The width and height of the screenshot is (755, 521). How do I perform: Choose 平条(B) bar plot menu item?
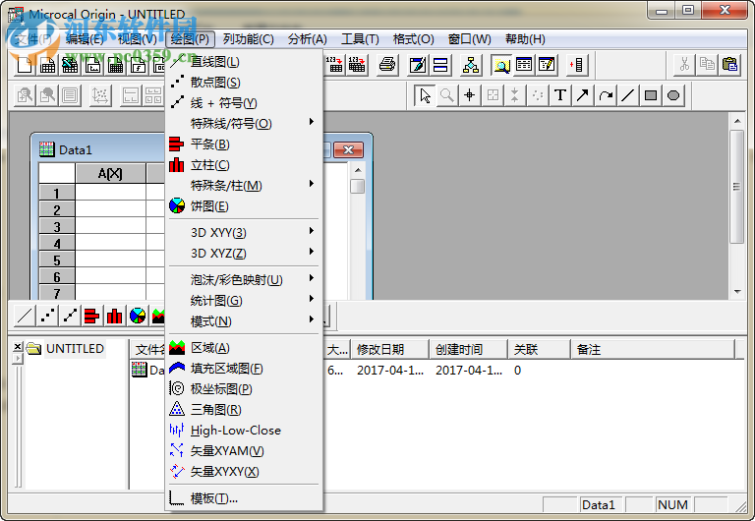[x=244, y=144]
